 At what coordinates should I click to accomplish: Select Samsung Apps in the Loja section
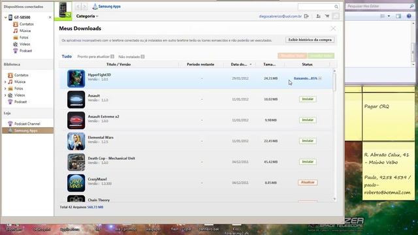pyautogui.click(x=27, y=131)
